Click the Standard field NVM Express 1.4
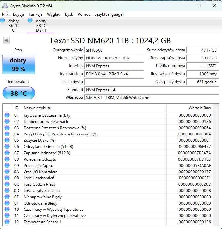Screen dimensions: 222x229 tap(152, 90)
